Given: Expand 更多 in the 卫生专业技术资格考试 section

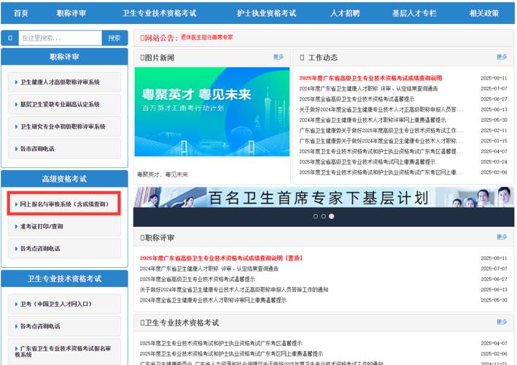Looking at the screenshot, I should click(x=501, y=322).
